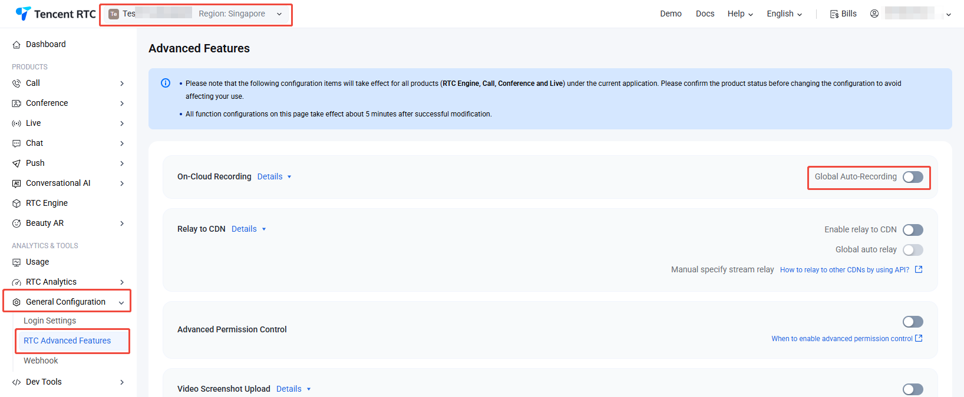964x397 pixels.
Task: Open Webhook submenu item
Action: (41, 361)
